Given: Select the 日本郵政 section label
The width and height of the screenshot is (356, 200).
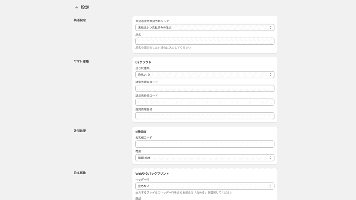Looking at the screenshot, I should [80, 173].
